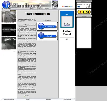
Task: Click the '404 Not Found' text
Action: [67, 33]
